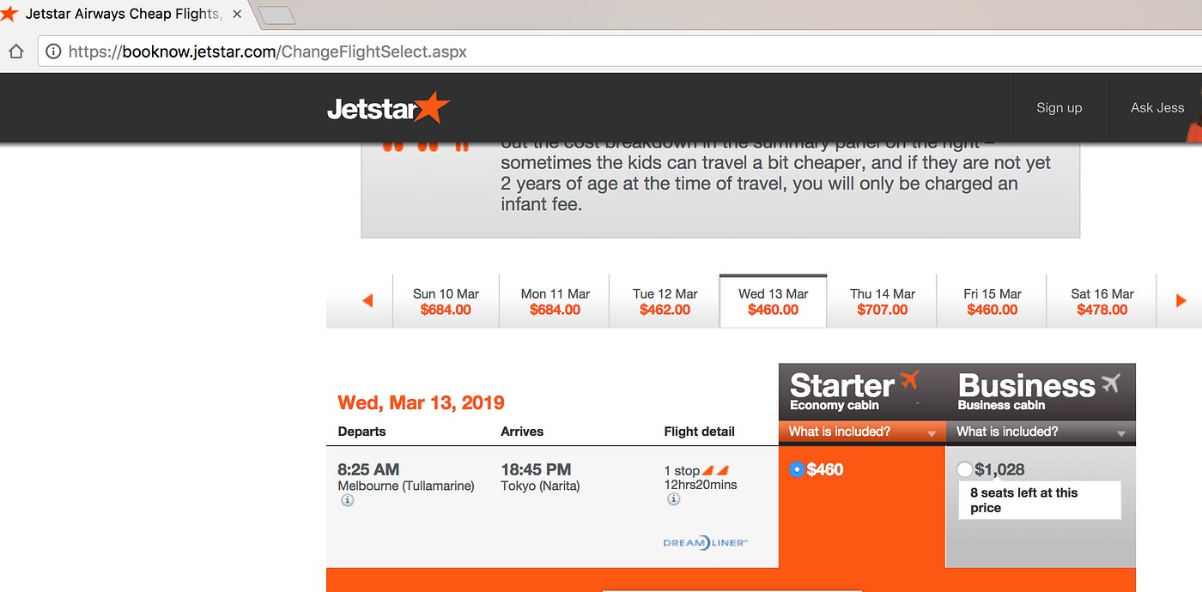Open flight detail info icon under 12hrs20mins
1202x592 pixels.
pos(673,499)
